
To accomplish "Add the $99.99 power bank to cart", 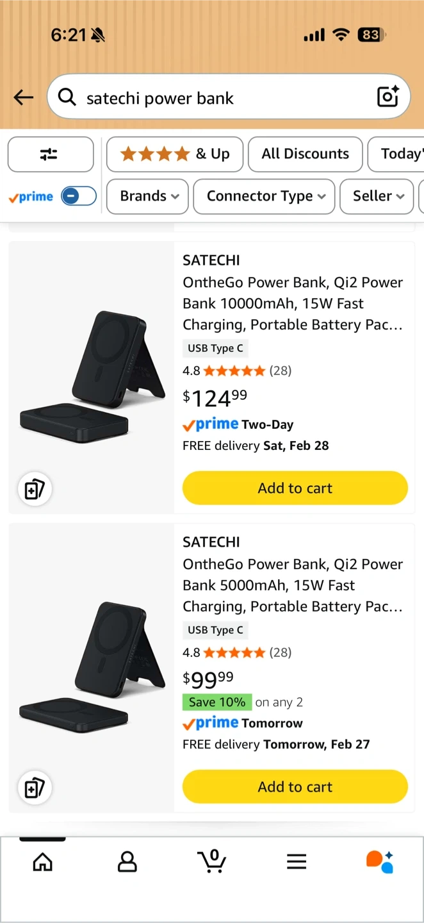I will (x=295, y=786).
